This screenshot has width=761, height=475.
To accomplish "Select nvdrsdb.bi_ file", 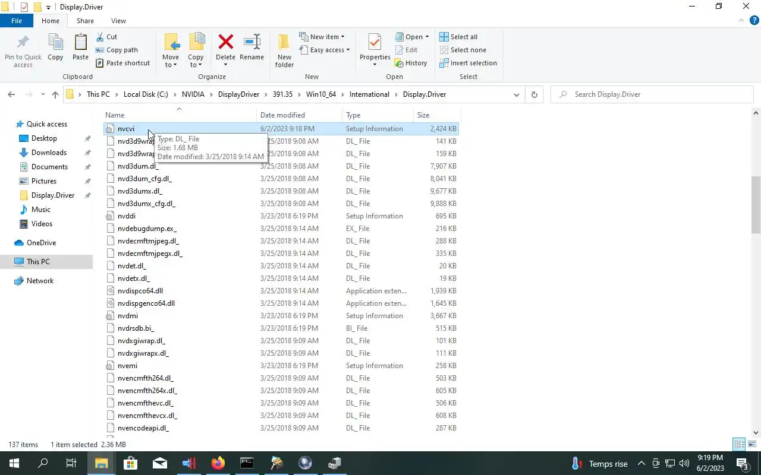I will point(281,328).
